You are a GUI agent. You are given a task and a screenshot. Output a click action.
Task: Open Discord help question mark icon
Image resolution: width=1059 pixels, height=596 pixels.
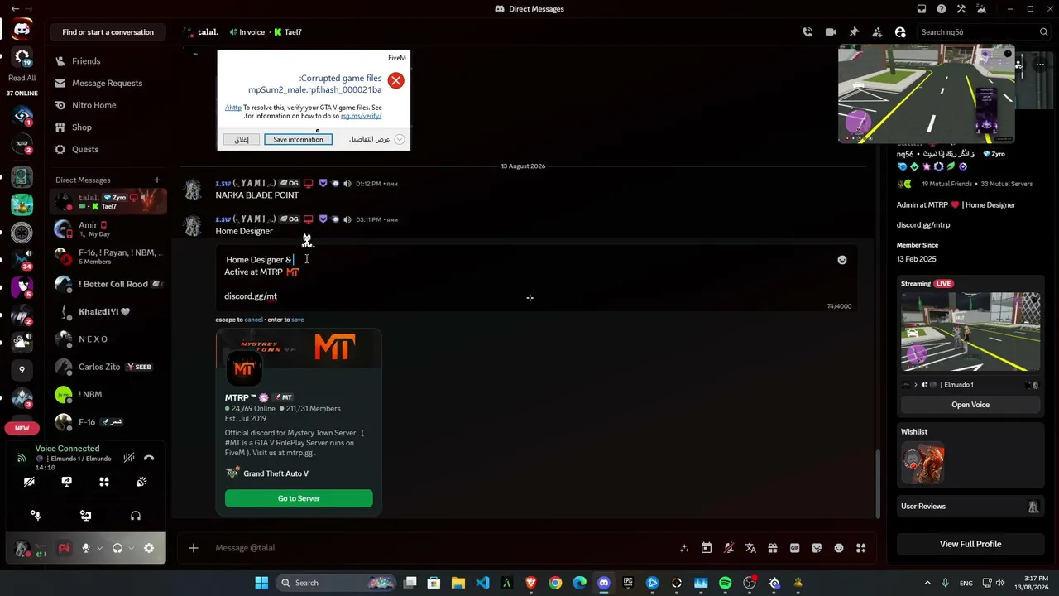[942, 9]
